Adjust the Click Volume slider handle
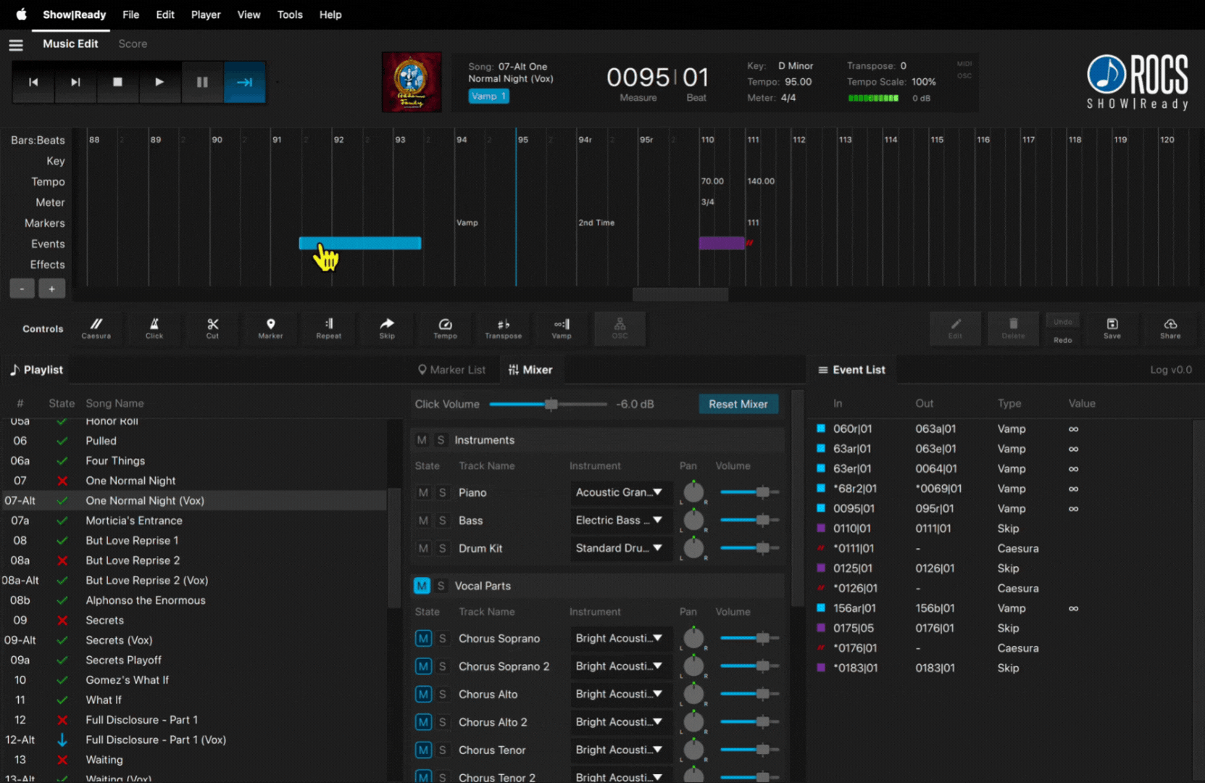Viewport: 1205px width, 783px height. pos(551,405)
